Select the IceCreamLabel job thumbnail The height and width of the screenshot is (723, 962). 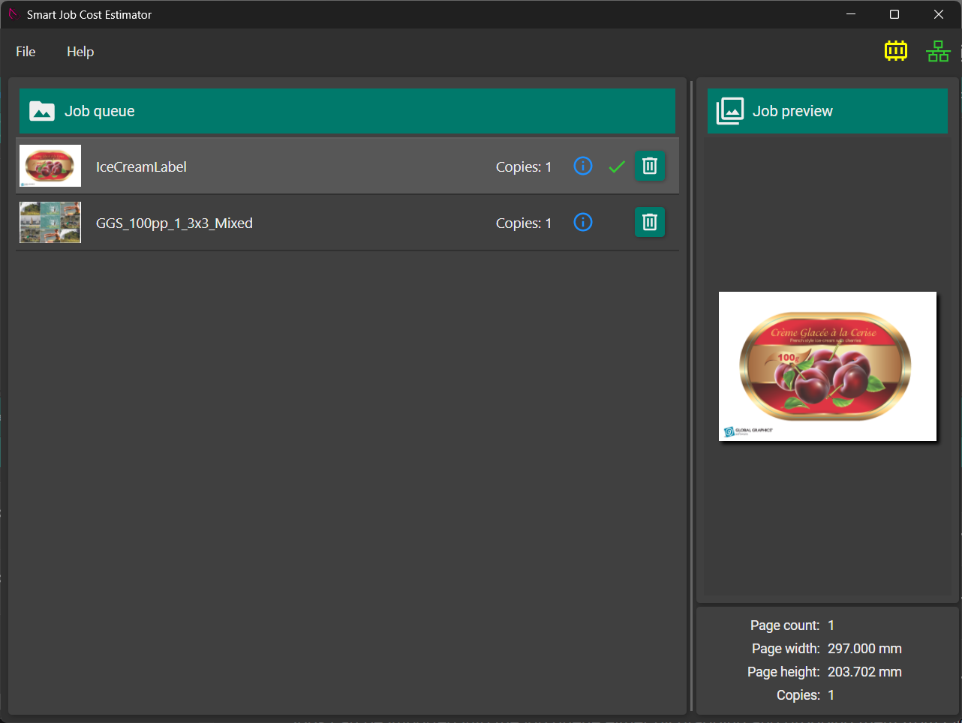[x=50, y=166]
